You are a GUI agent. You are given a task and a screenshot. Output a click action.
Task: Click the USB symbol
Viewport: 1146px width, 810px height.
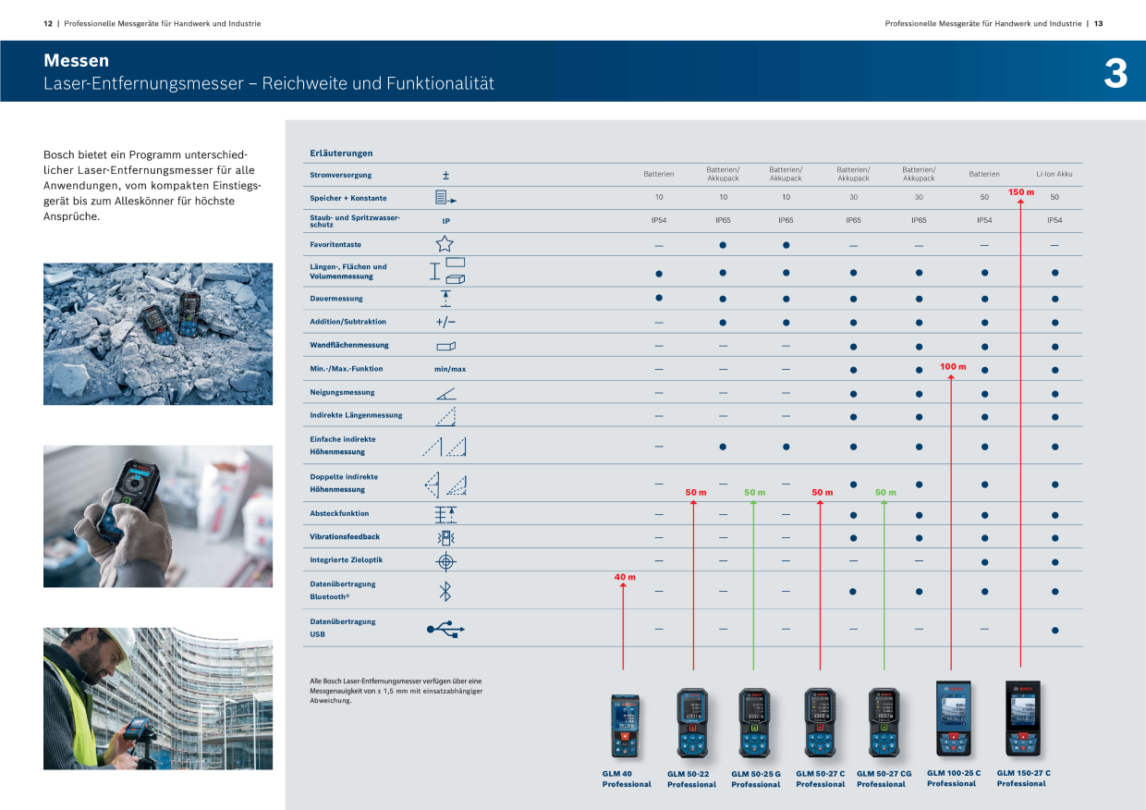[445, 629]
